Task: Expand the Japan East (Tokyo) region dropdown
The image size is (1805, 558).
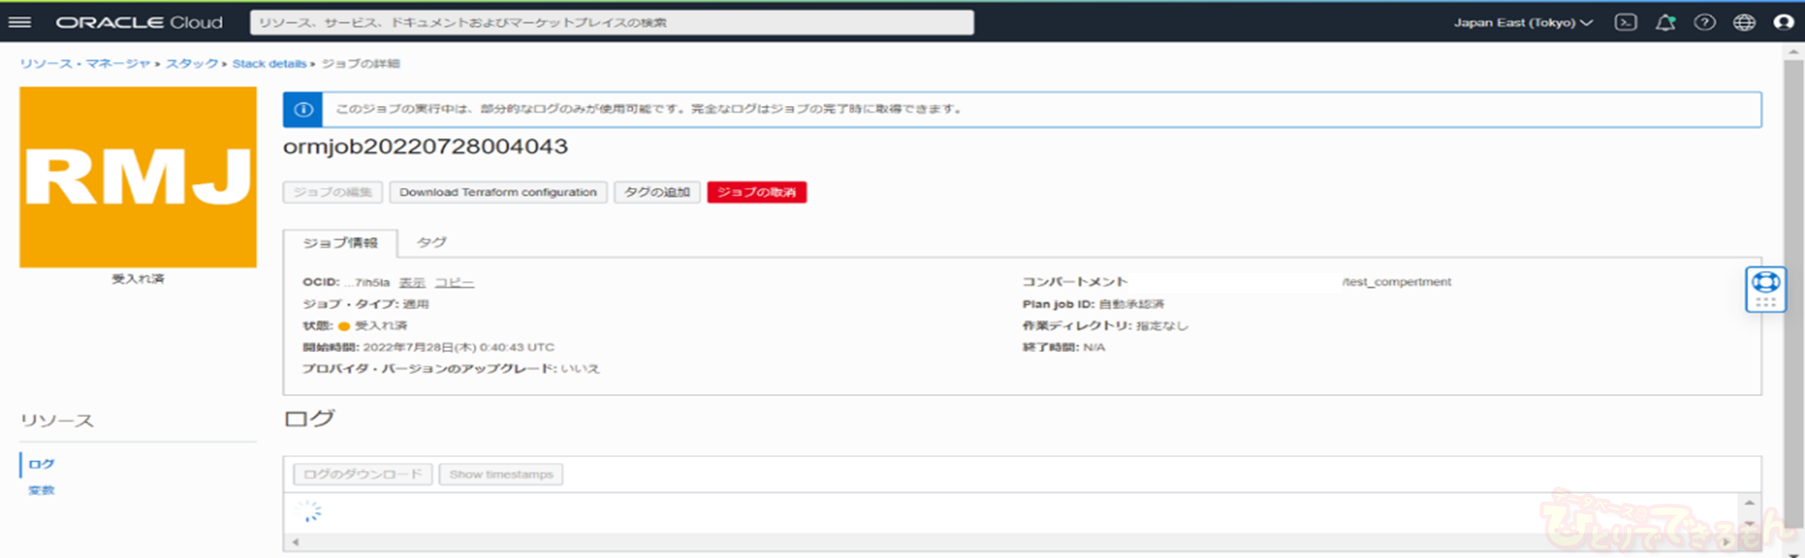Action: coord(1522,22)
